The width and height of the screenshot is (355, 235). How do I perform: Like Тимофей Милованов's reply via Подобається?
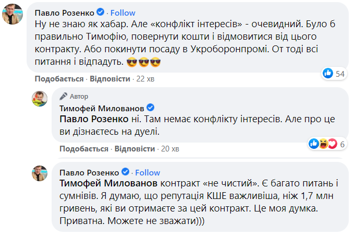[x=84, y=148]
